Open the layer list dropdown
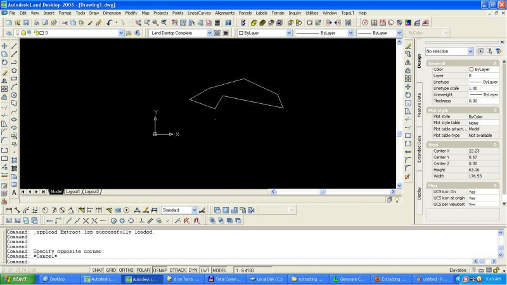This screenshot has width=507, height=285. (x=121, y=33)
